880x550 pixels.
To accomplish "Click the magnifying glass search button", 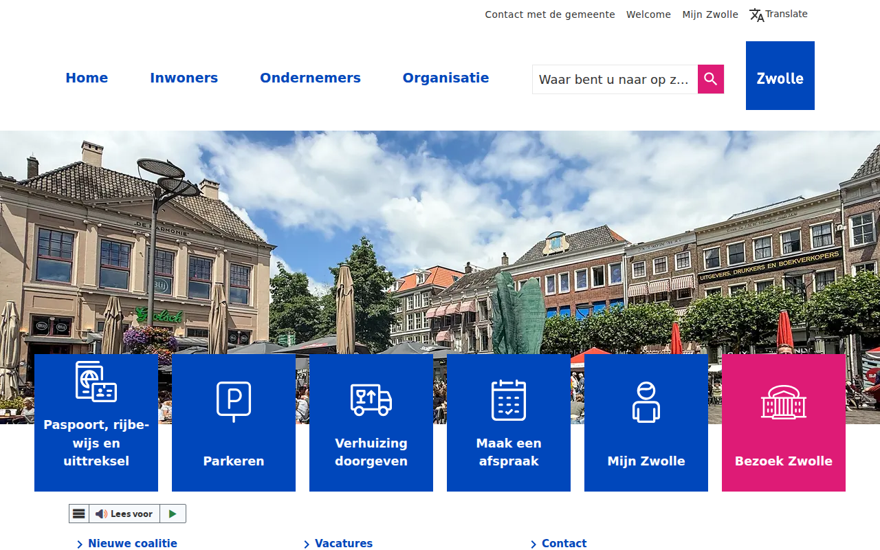I will [x=711, y=79].
